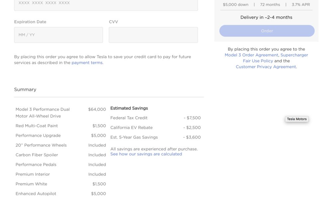Click Included value for Carbon Fiber Spoiler
The width and height of the screenshot is (332, 199).
click(97, 155)
